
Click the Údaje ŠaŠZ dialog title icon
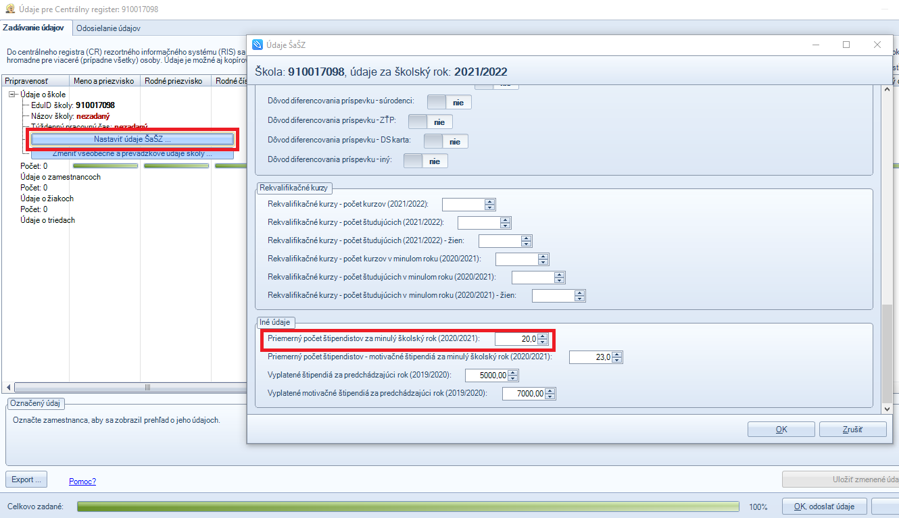pos(258,45)
